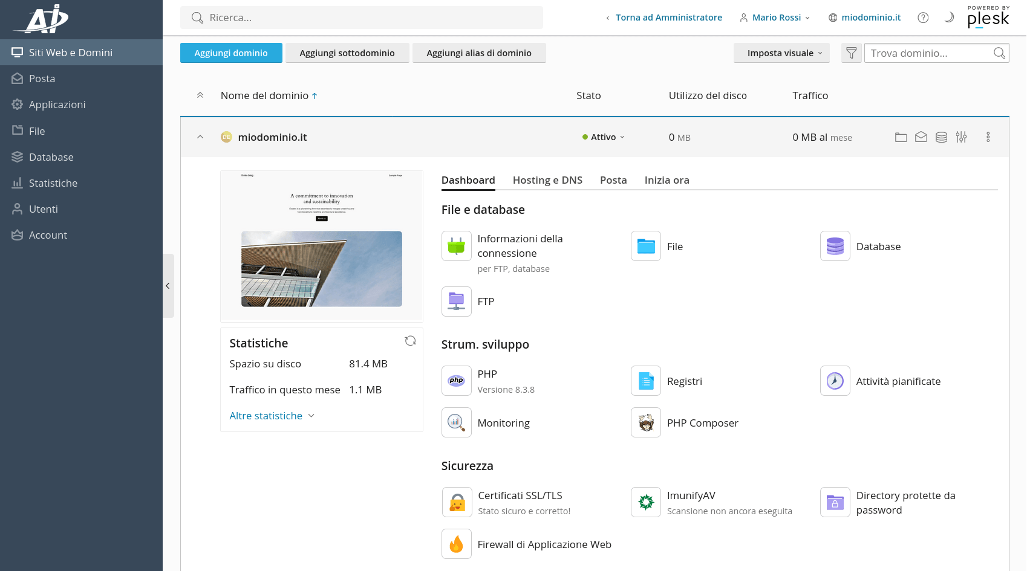Open the help question mark icon
The image size is (1027, 571).
point(923,18)
